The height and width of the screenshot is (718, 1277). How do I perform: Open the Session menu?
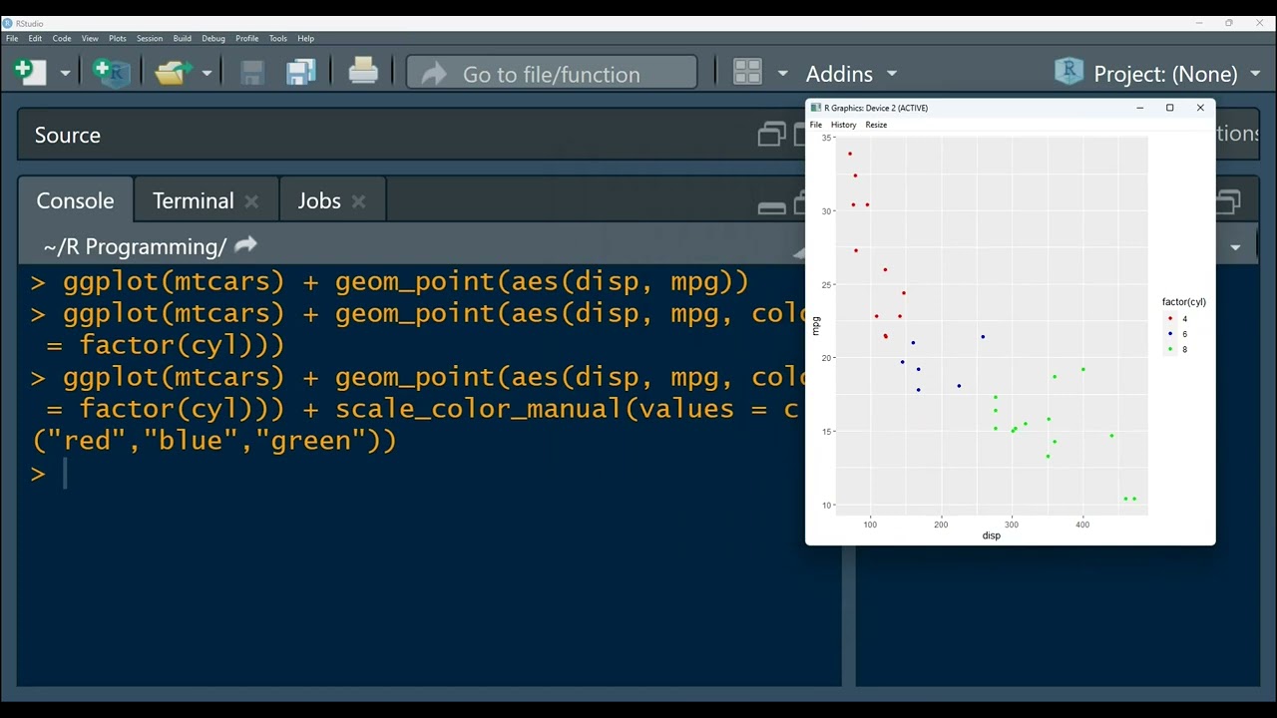[x=150, y=39]
